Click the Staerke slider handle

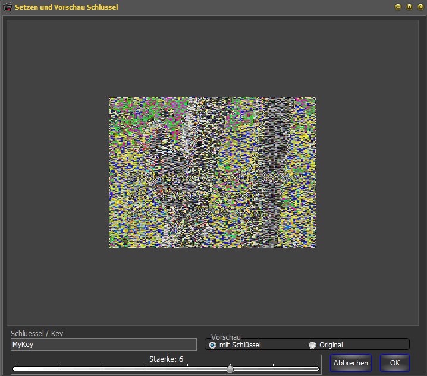pyautogui.click(x=230, y=369)
